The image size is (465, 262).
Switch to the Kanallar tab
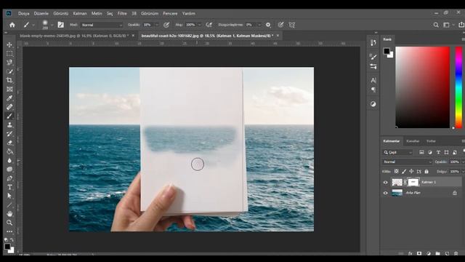[413, 141]
